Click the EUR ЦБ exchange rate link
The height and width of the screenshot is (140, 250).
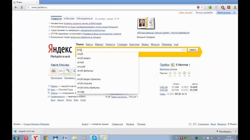(164, 90)
